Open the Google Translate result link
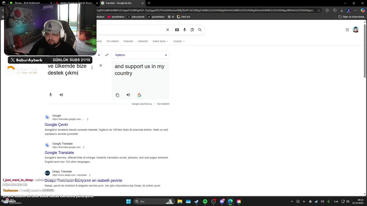 coord(59,152)
